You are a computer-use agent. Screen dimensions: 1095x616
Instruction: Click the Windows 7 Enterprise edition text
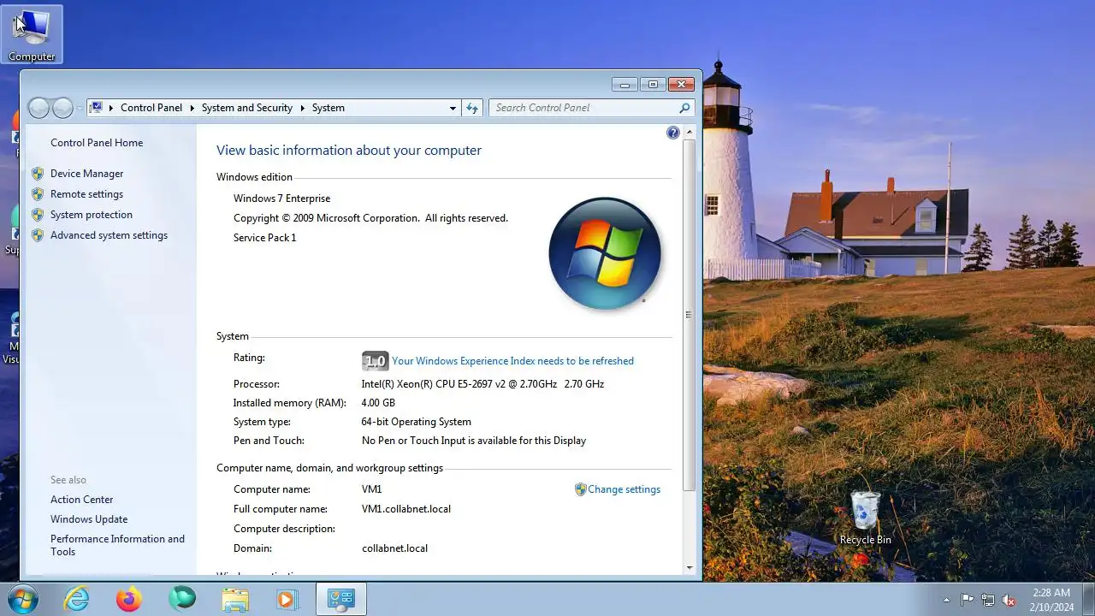pyautogui.click(x=281, y=198)
